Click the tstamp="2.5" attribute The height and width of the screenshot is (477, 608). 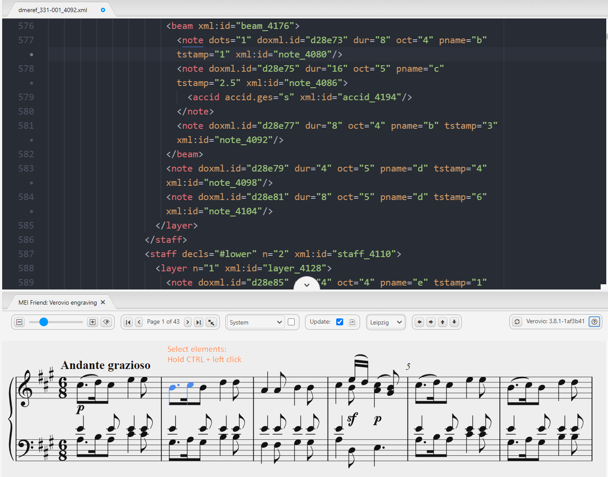click(209, 83)
